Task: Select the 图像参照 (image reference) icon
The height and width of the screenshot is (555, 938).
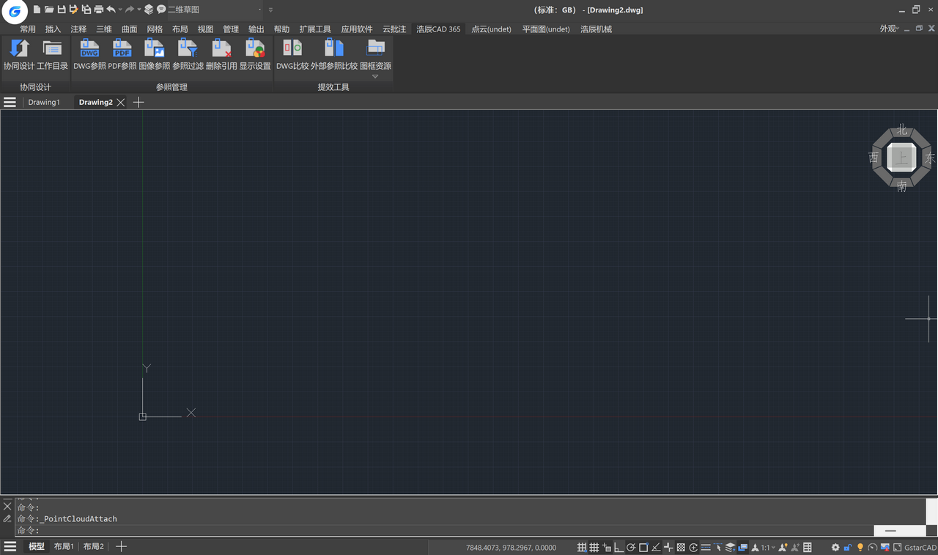Action: coord(154,49)
